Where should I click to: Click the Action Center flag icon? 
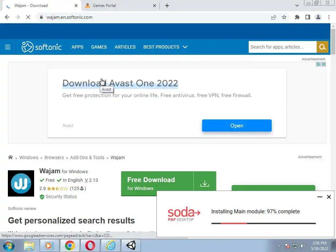(x=287, y=246)
